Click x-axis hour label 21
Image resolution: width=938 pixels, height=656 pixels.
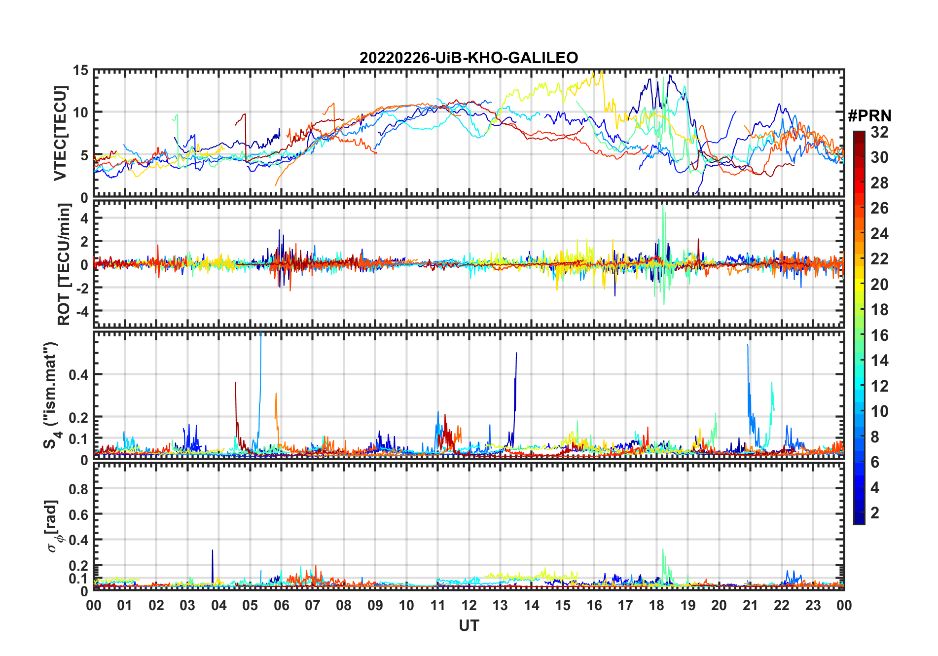(x=750, y=605)
